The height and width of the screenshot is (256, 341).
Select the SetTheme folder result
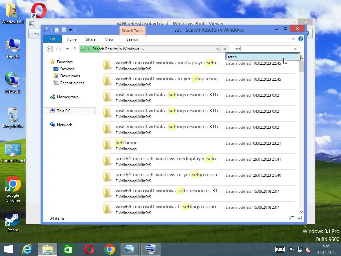199,145
